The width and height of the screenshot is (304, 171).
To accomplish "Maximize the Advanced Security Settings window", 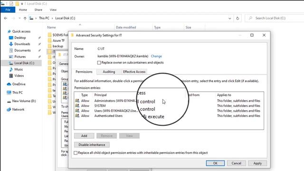I will point(252,35).
